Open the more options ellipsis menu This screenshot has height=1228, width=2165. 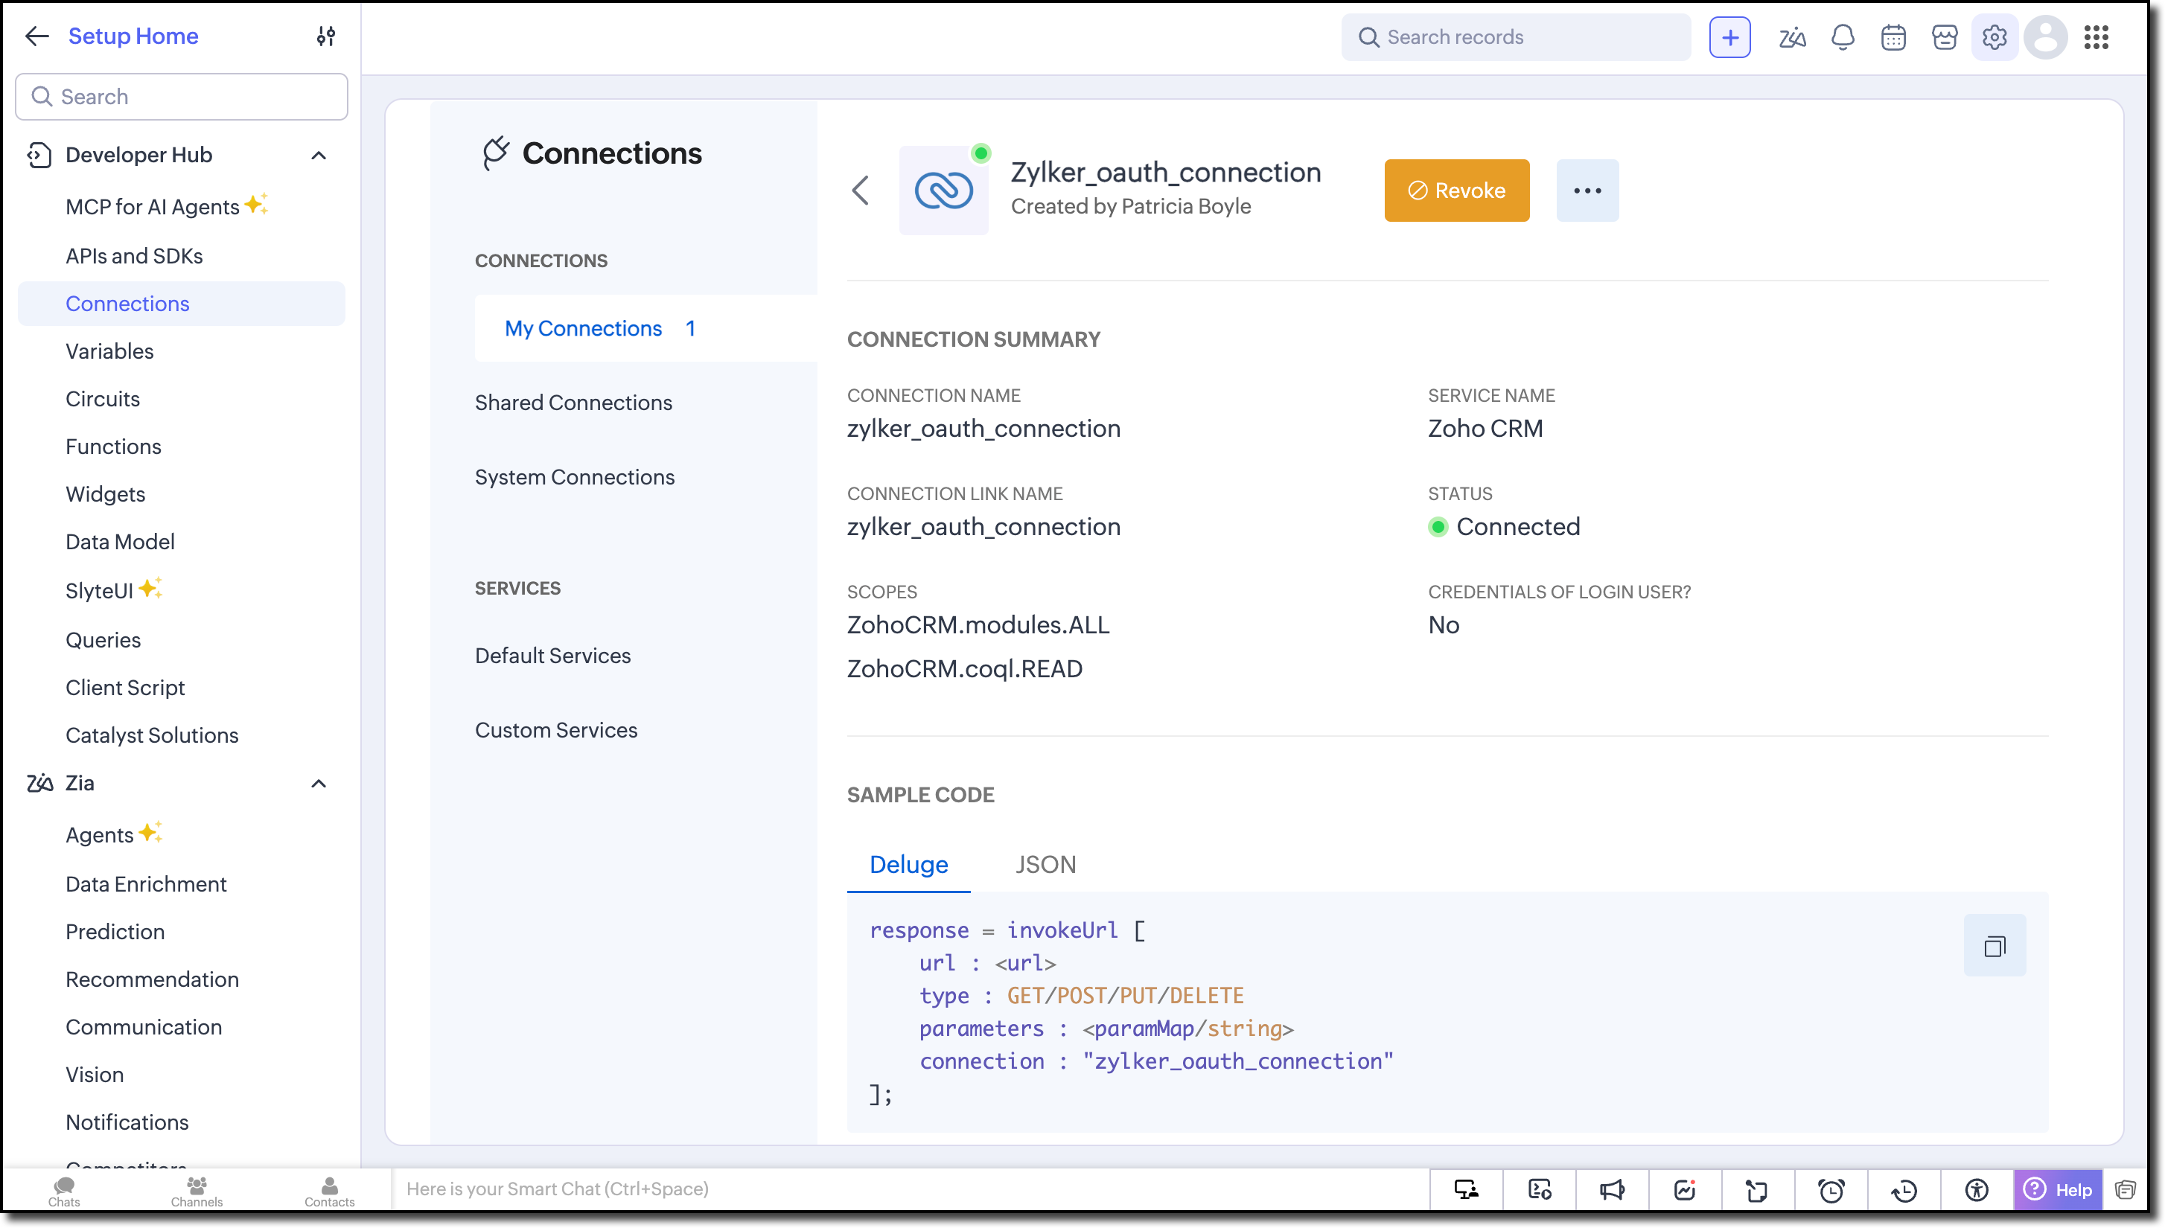[x=1587, y=191]
